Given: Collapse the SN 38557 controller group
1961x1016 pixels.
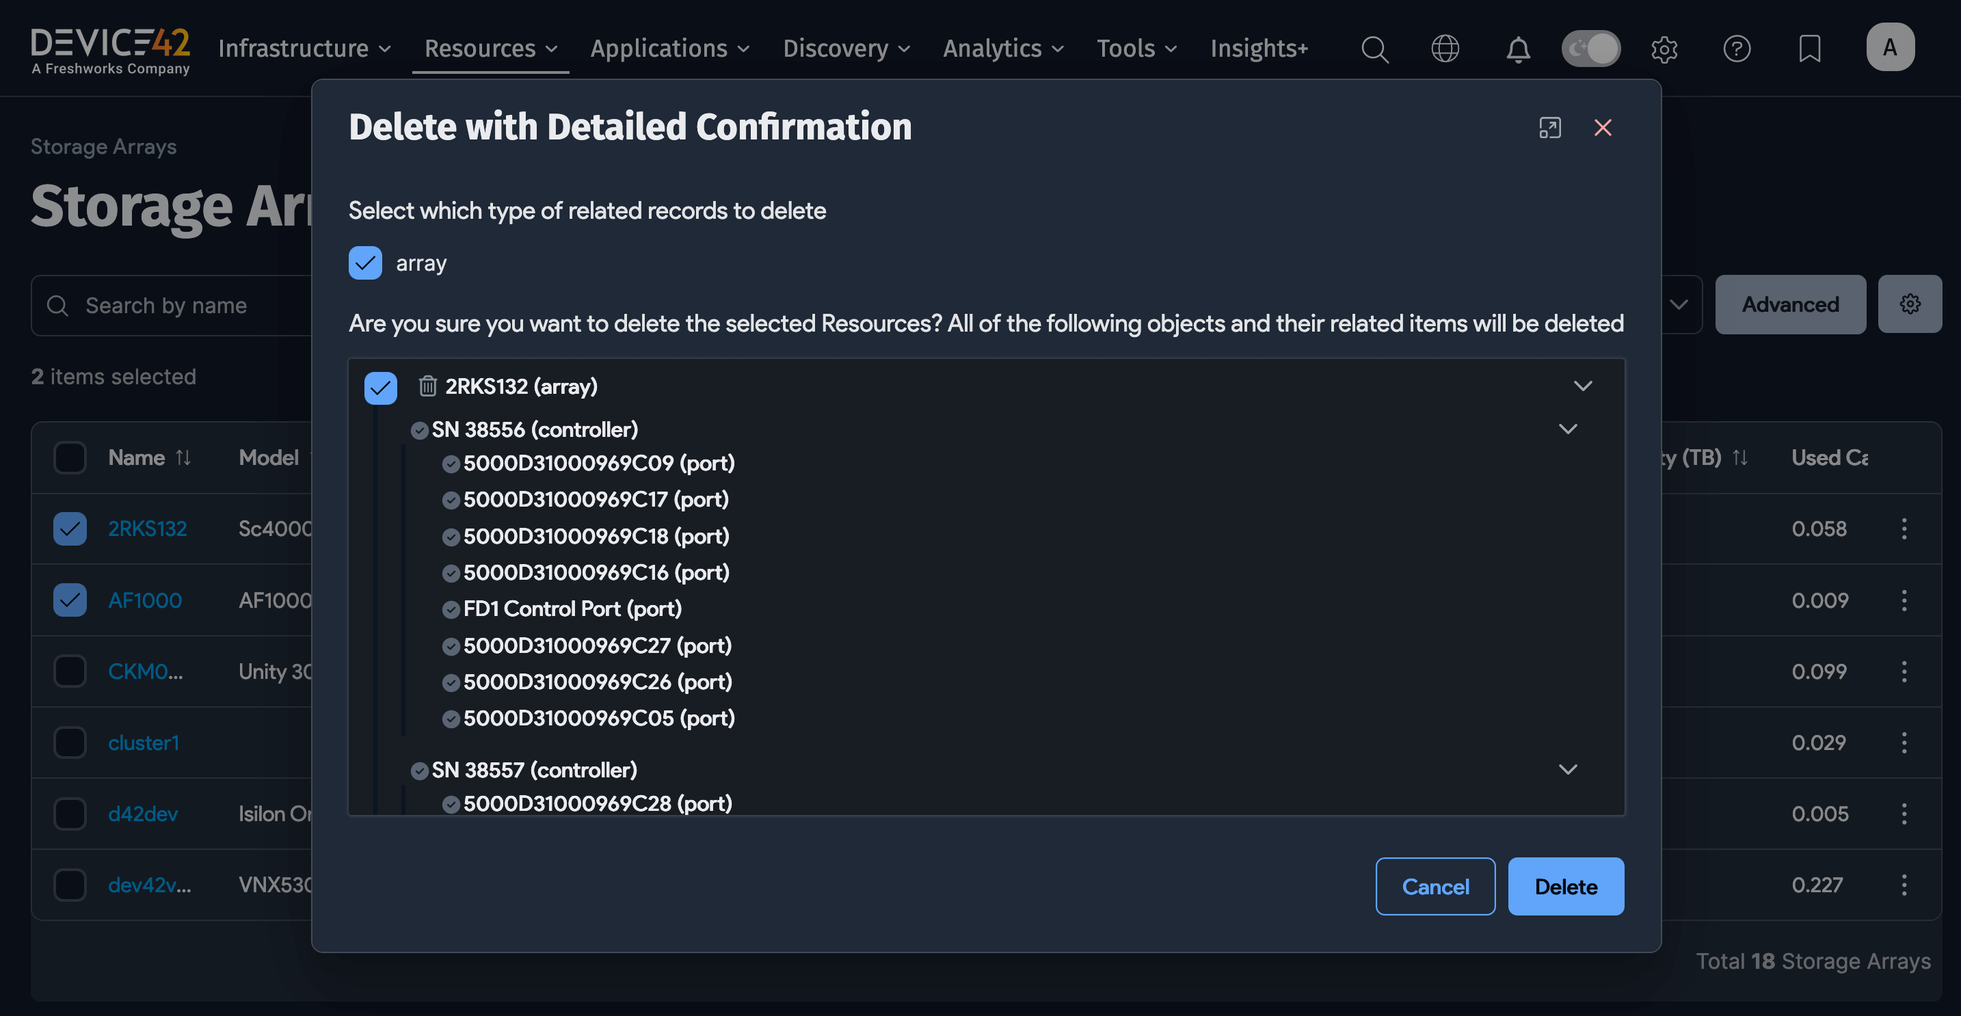Looking at the screenshot, I should tap(1567, 769).
